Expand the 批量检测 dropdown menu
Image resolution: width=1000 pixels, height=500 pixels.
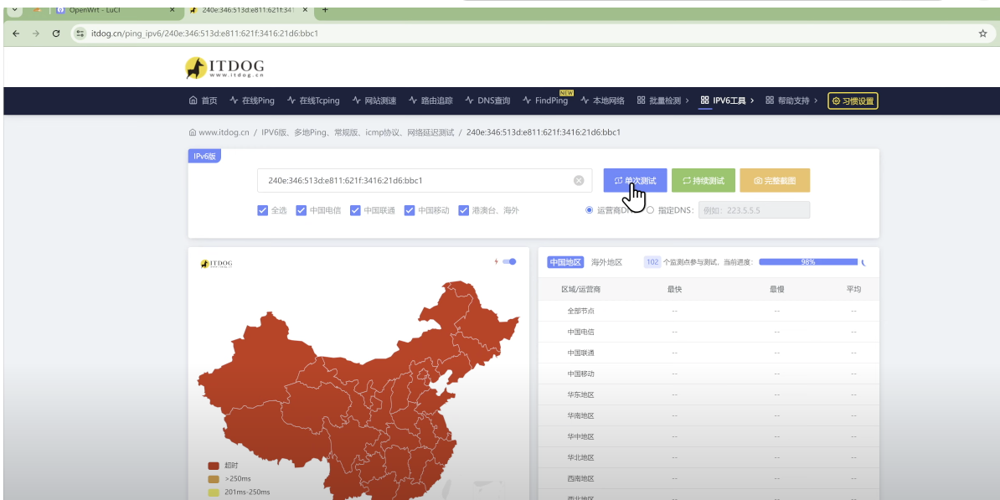[662, 101]
